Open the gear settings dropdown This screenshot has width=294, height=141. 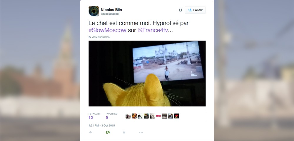coord(181,10)
